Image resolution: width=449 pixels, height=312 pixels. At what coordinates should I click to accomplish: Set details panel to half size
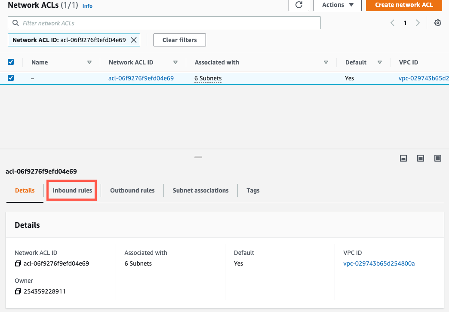point(420,158)
